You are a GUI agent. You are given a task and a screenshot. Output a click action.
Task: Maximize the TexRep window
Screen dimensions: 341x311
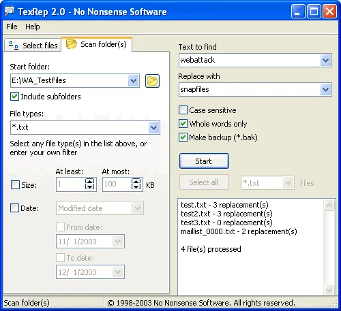point(314,12)
